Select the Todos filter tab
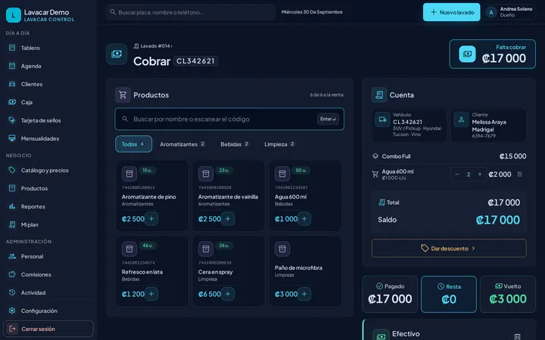 point(133,144)
